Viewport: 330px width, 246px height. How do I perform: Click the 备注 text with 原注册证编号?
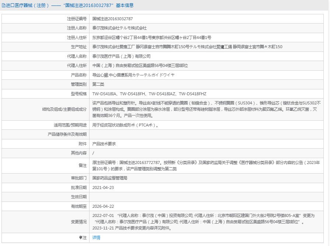click(206, 165)
